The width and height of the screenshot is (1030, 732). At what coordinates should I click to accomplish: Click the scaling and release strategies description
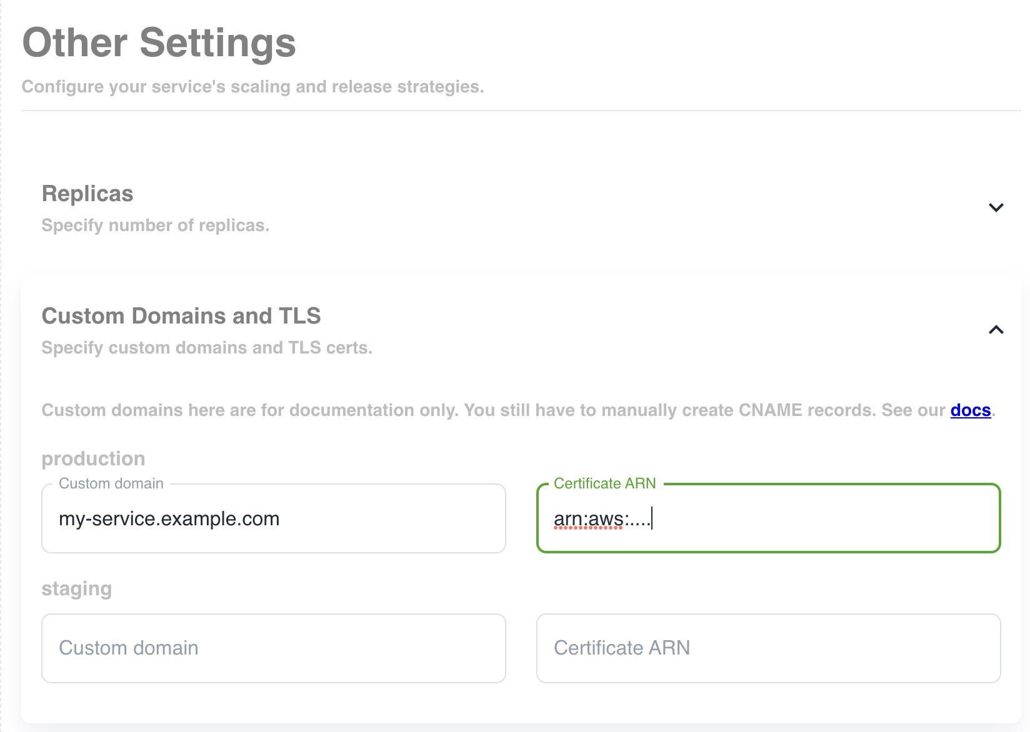tap(252, 87)
